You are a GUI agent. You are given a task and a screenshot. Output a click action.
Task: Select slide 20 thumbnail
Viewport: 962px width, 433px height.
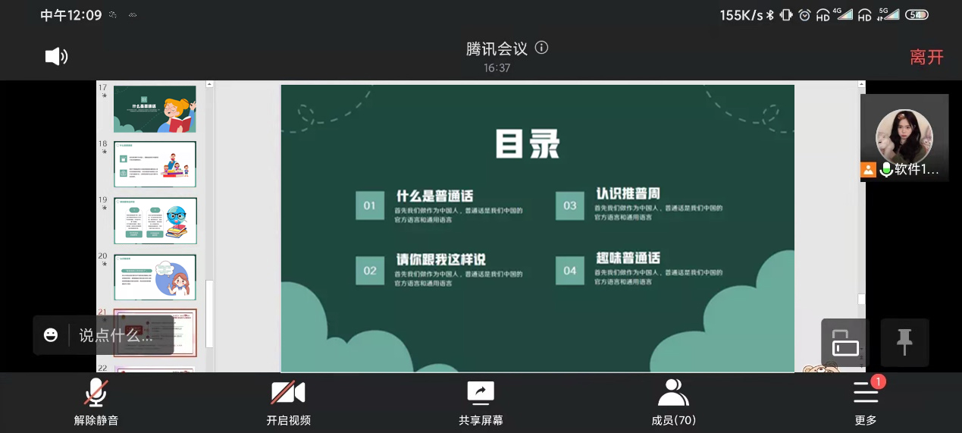tap(155, 277)
